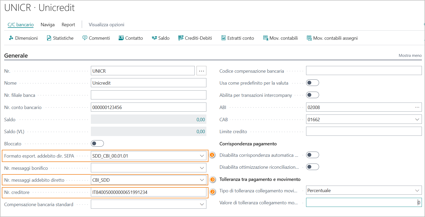Image resolution: width=425 pixels, height=217 pixels.
Task: Open Mov. contabili entries
Action: pos(280,38)
